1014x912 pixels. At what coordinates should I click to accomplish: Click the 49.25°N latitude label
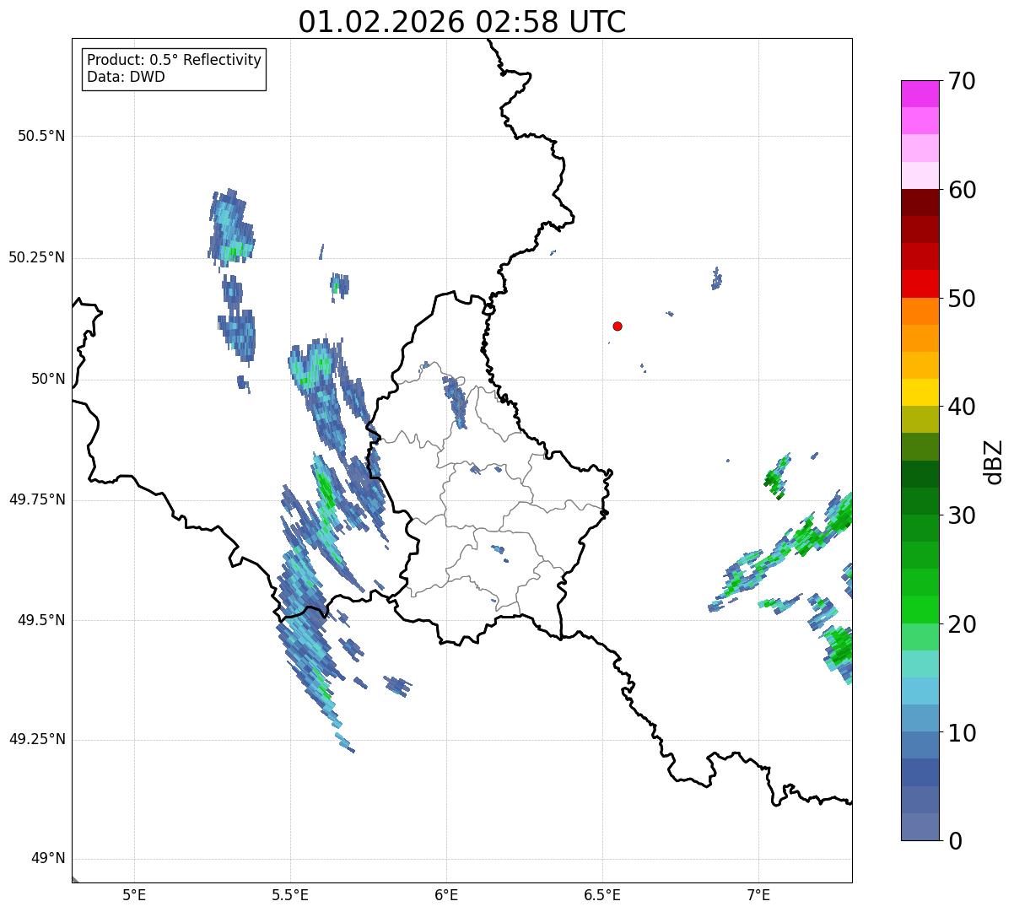[x=37, y=740]
